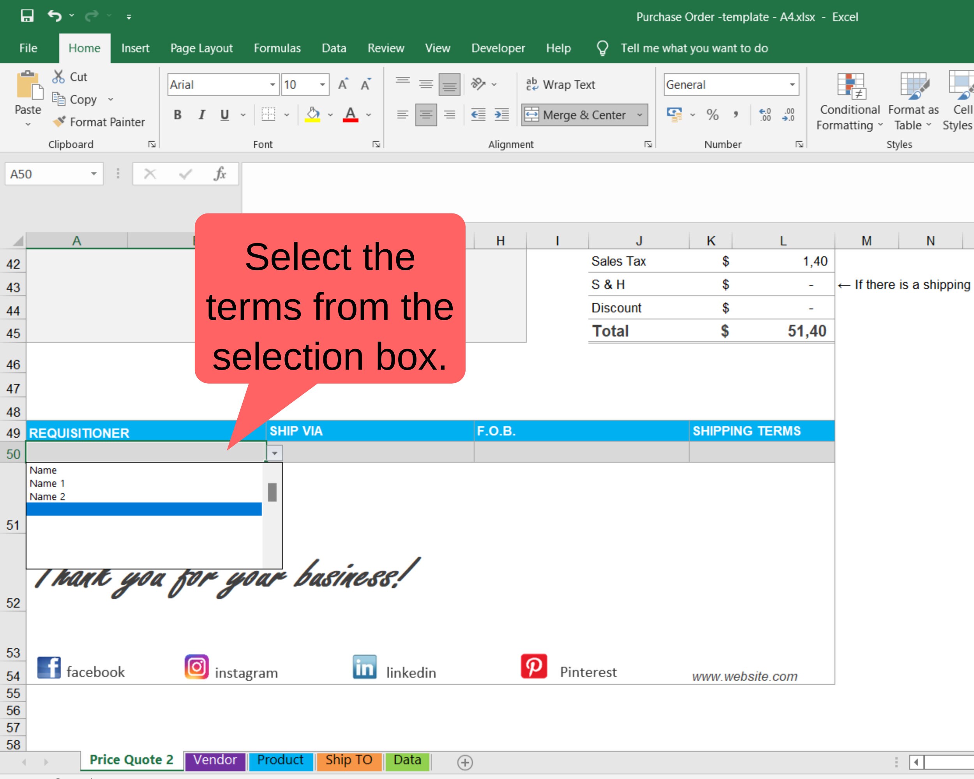Open the Vendor sheet tab
The image size is (974, 779).
pyautogui.click(x=215, y=760)
